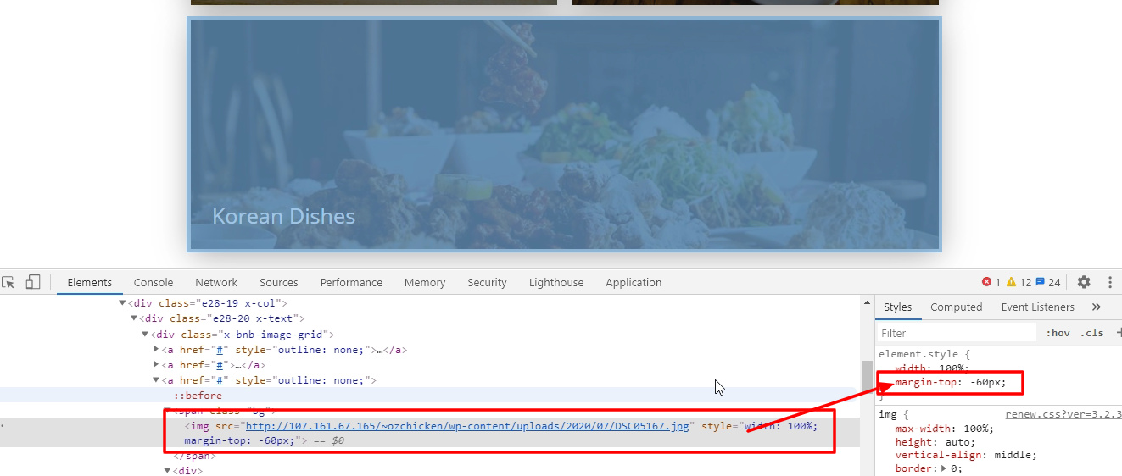Image resolution: width=1122 pixels, height=476 pixels.
Task: Toggle the :hov element state panel
Action: pos(1058,333)
